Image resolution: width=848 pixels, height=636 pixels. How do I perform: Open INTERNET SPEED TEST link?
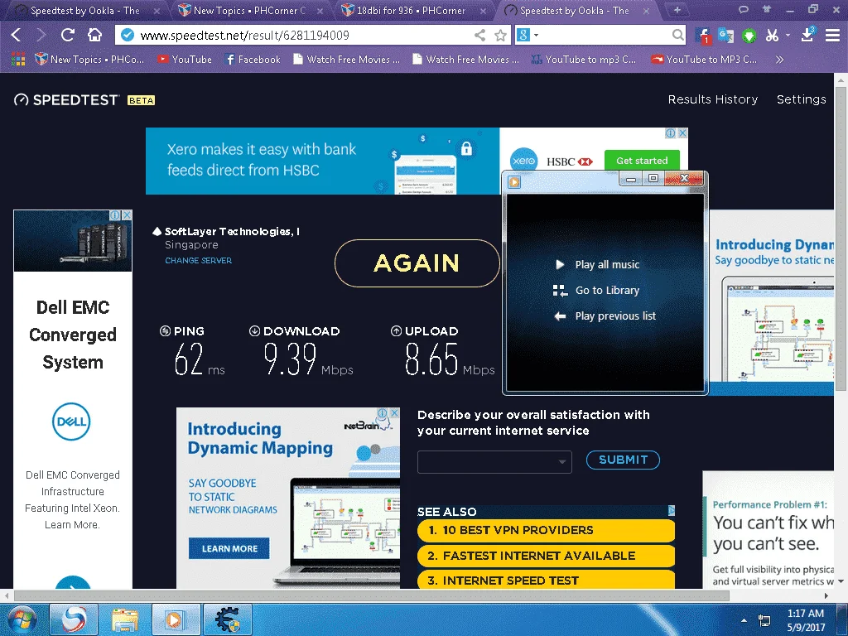click(x=546, y=581)
